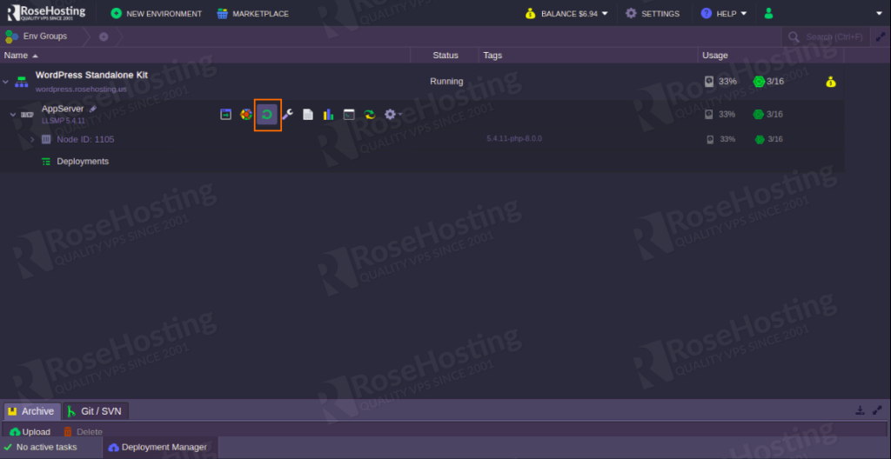Screen dimensions: 891x459
Task: Click disk usage icon in WordPress environment row
Action: pos(709,82)
